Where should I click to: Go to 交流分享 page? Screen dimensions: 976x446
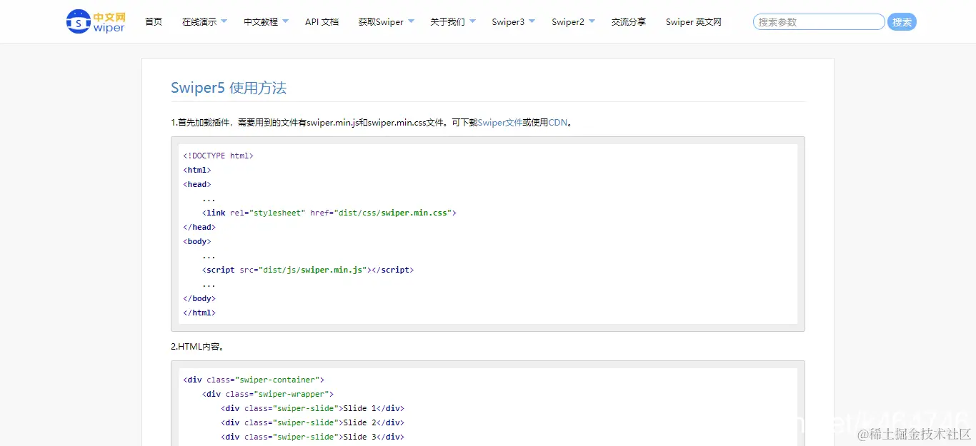click(629, 22)
